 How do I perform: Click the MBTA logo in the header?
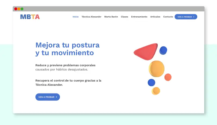coord(30,17)
